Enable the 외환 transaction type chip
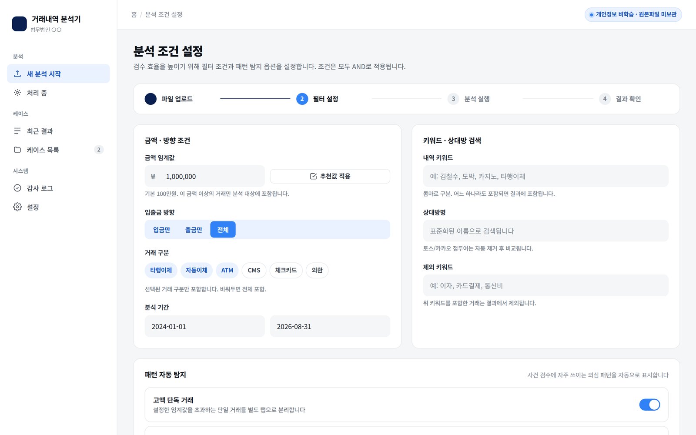 [x=317, y=270]
